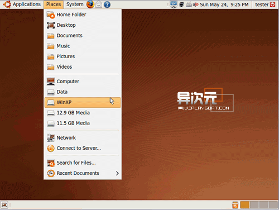Screen dimensions: 279x210
Task: Click the Connect to Server globe icon
Action: (51, 148)
